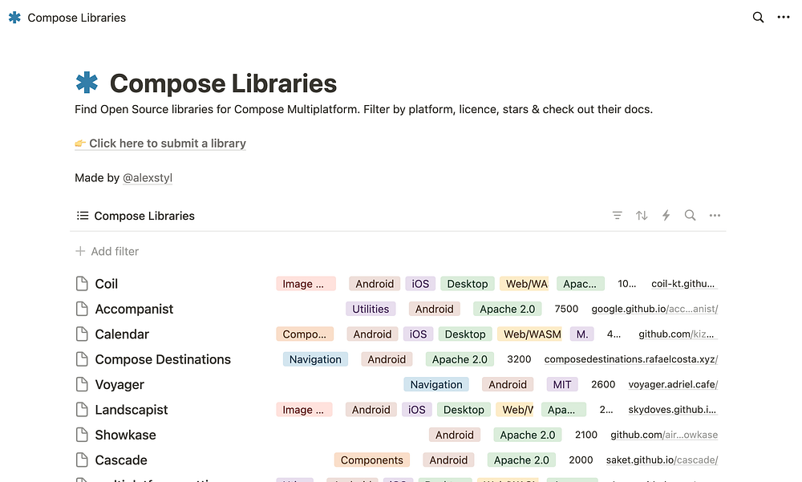Open the Cascade library page
802x482 pixels.
tap(121, 460)
